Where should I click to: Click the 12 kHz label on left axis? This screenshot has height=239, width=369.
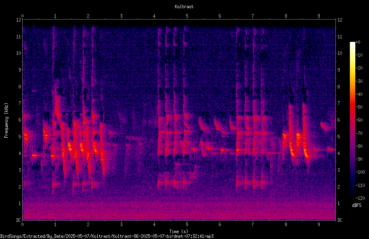[19, 20]
